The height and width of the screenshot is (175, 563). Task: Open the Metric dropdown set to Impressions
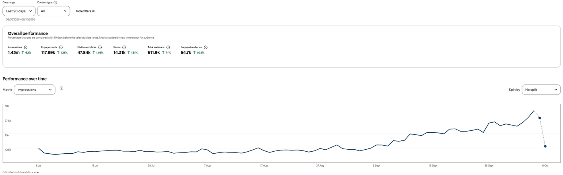point(35,90)
